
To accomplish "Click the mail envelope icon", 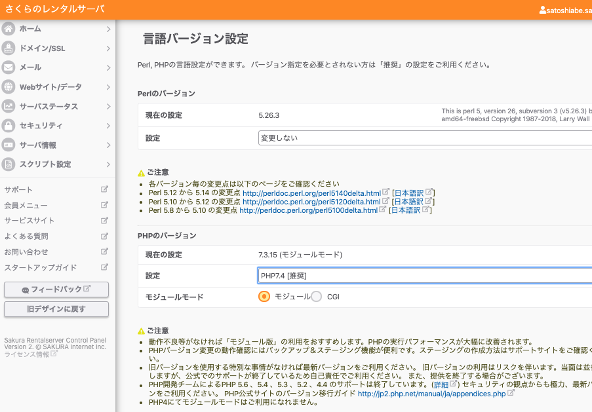I will [x=9, y=67].
